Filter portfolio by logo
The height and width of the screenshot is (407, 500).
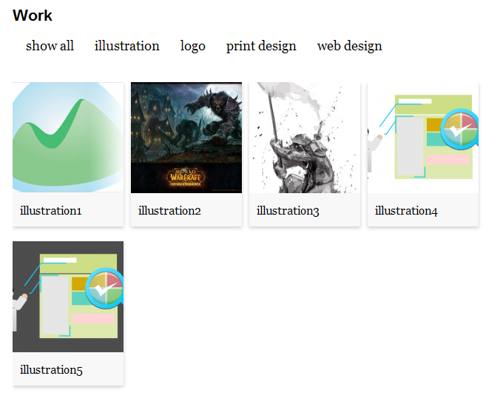pos(192,47)
